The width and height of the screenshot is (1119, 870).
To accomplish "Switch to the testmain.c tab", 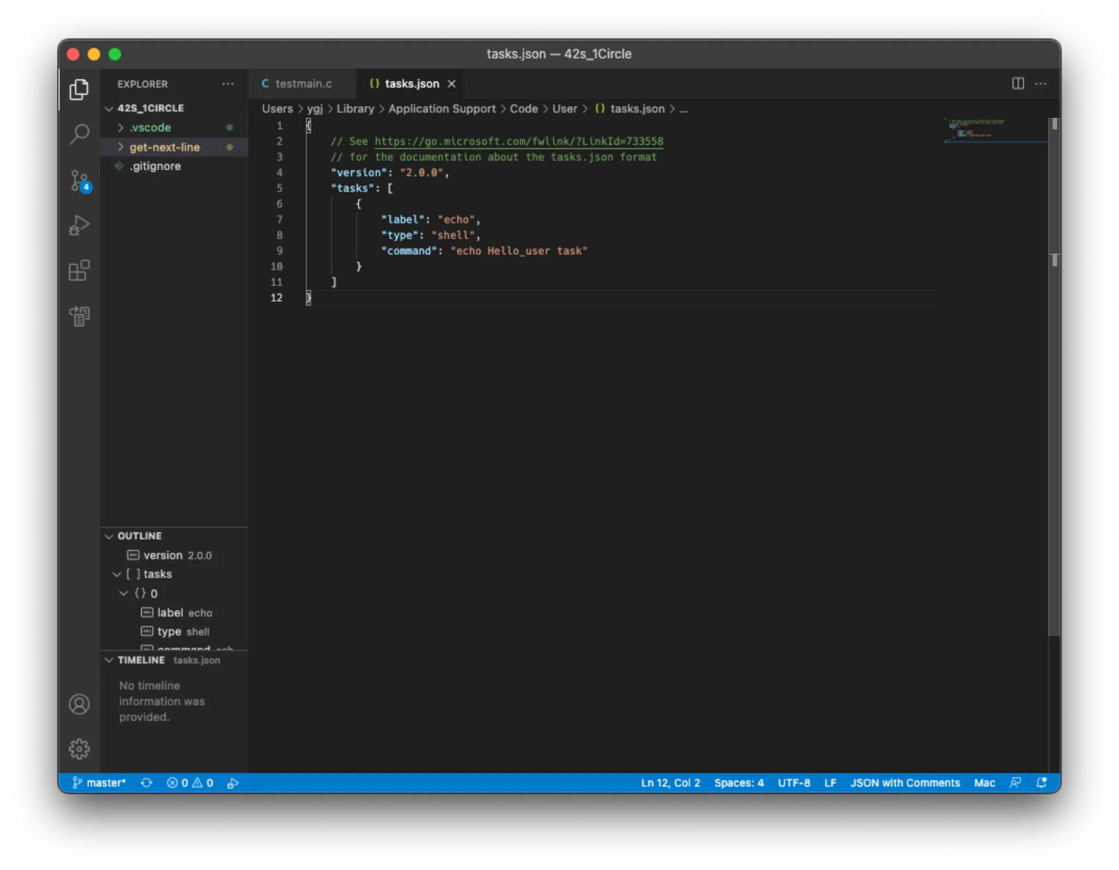I will pos(303,84).
